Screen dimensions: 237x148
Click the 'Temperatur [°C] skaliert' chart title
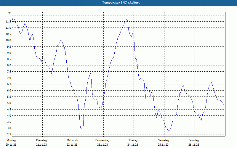pyautogui.click(x=121, y=3)
